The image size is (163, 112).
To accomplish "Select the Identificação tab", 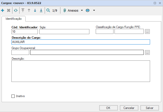I will 13,19.
